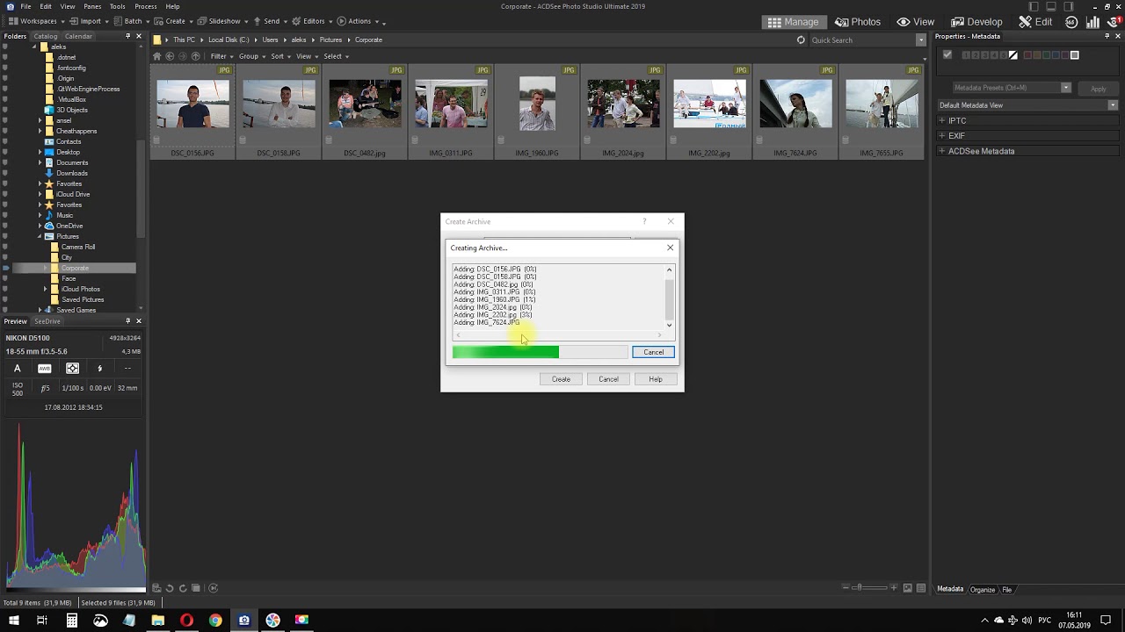Open the Process menu
The height and width of the screenshot is (632, 1125).
click(x=146, y=6)
